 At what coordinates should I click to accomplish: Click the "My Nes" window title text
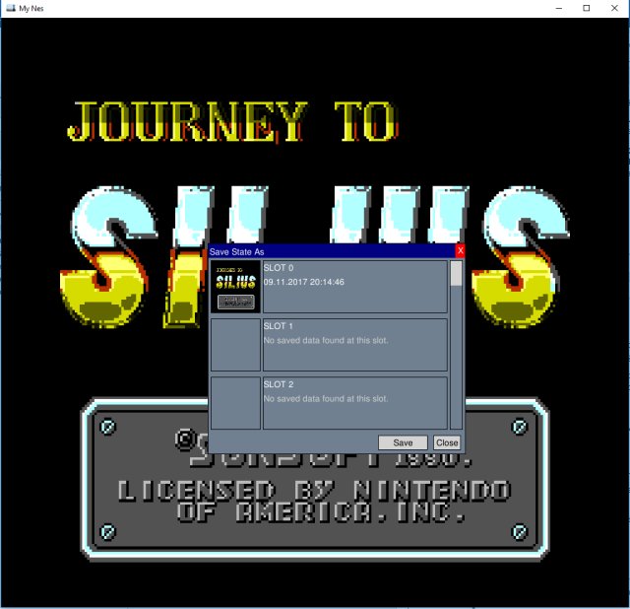coord(31,9)
